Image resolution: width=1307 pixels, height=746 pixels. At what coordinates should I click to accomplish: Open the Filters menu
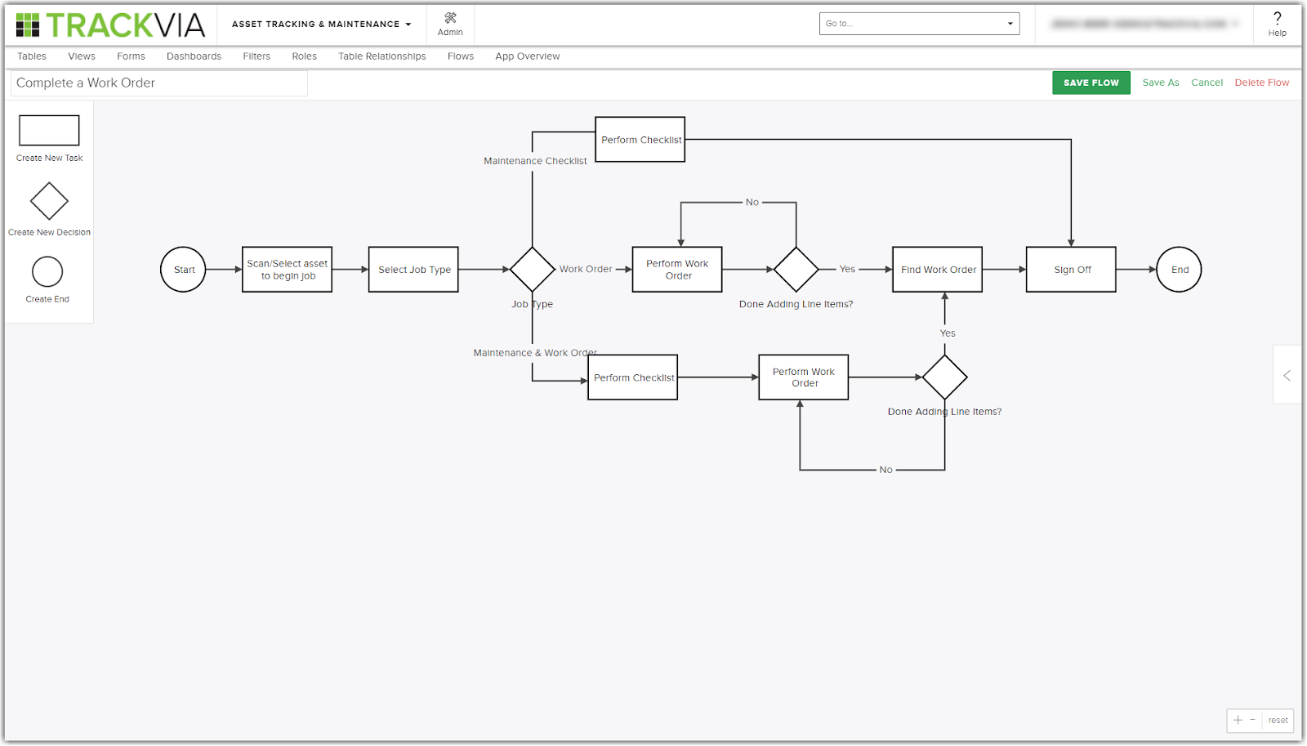(x=256, y=56)
